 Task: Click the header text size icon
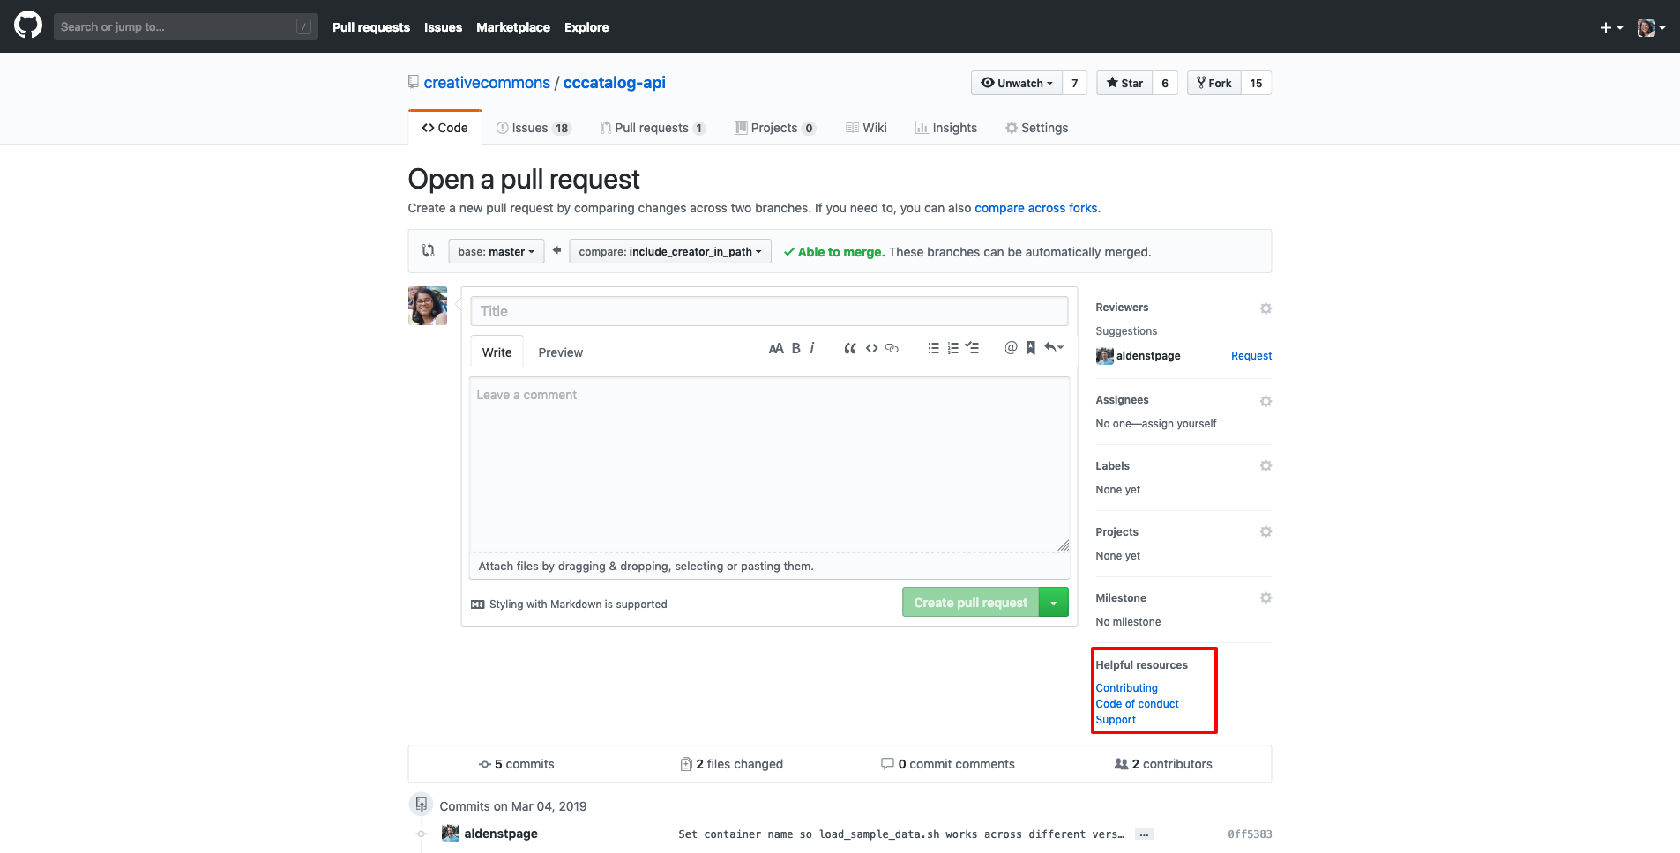tap(776, 349)
